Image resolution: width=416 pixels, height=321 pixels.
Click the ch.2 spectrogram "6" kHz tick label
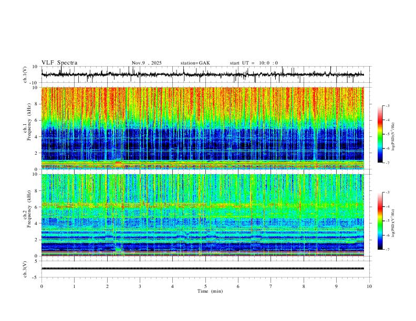coord(37,207)
